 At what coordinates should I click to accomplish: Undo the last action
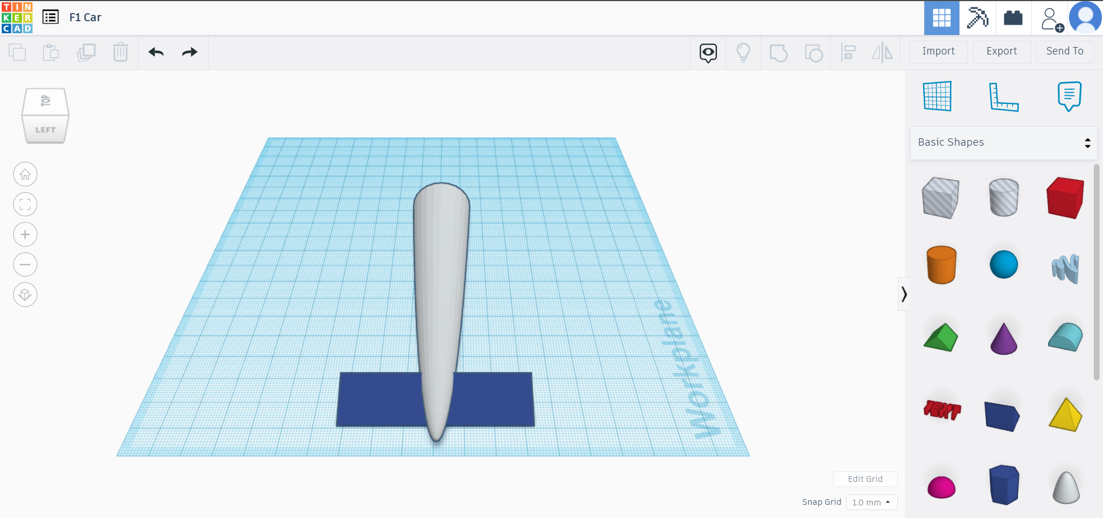[x=156, y=52]
